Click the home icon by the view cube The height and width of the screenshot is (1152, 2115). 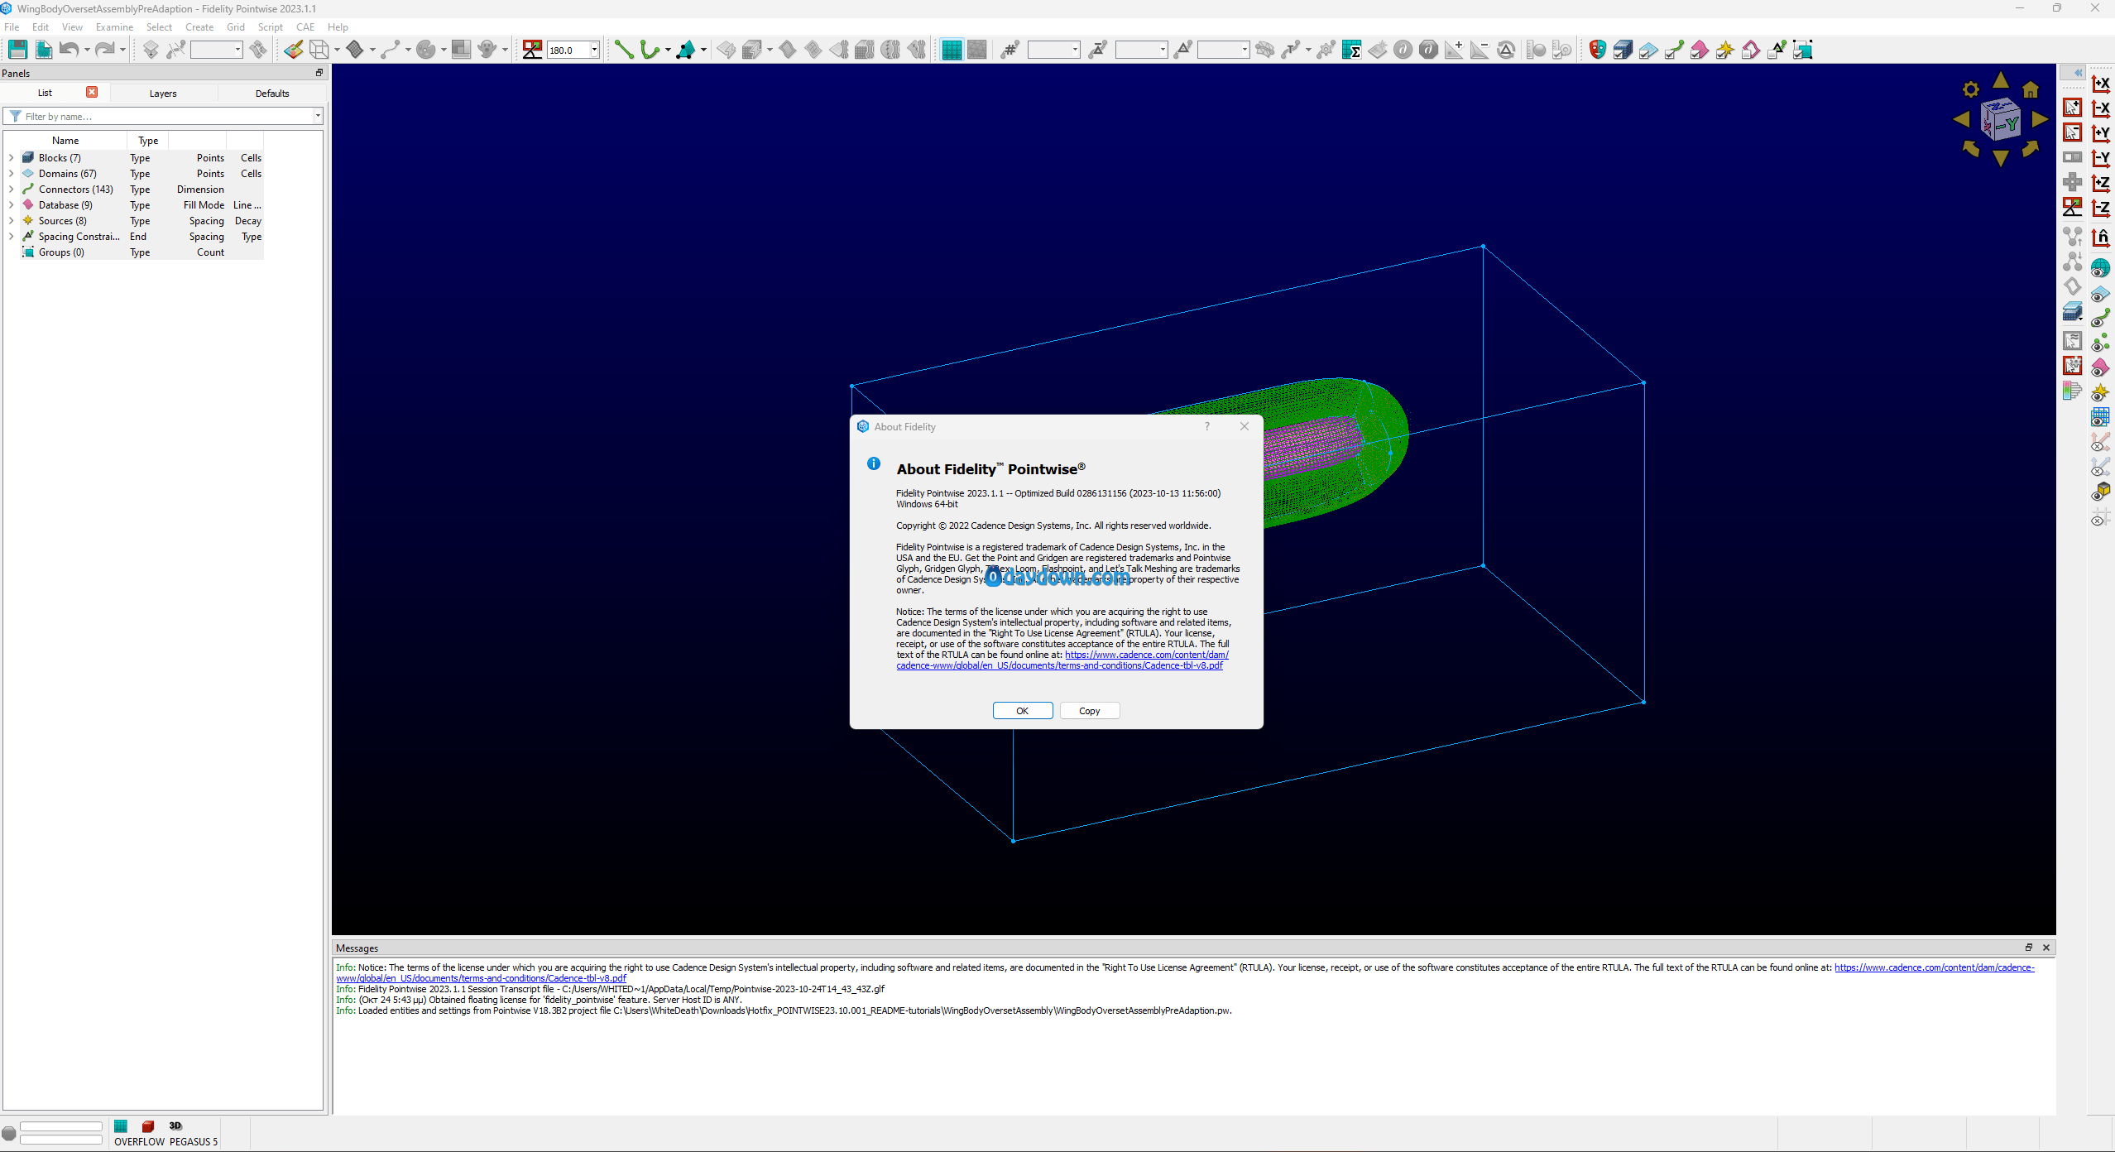pos(2031,89)
